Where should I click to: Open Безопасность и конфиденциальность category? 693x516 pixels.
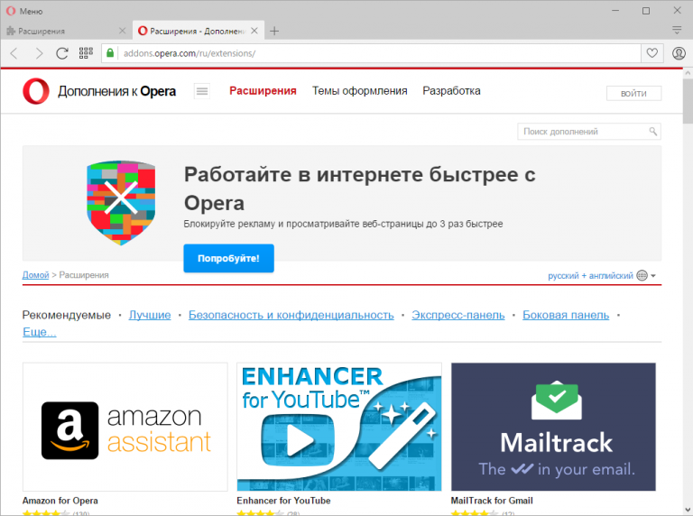coord(291,315)
